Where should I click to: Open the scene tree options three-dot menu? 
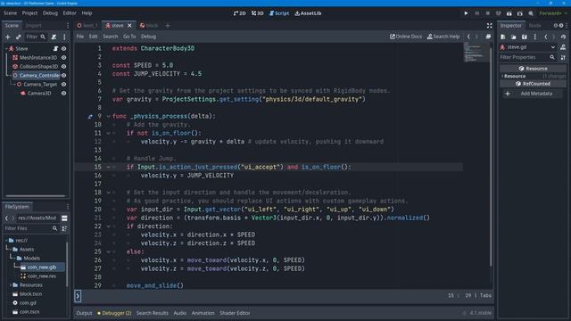(64, 37)
